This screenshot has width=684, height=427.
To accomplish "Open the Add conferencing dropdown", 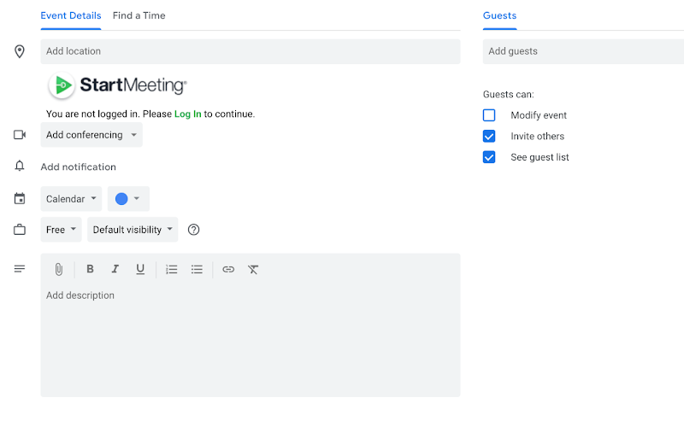I will [91, 135].
